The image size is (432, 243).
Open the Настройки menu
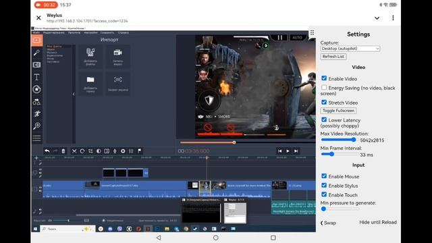click(x=90, y=32)
